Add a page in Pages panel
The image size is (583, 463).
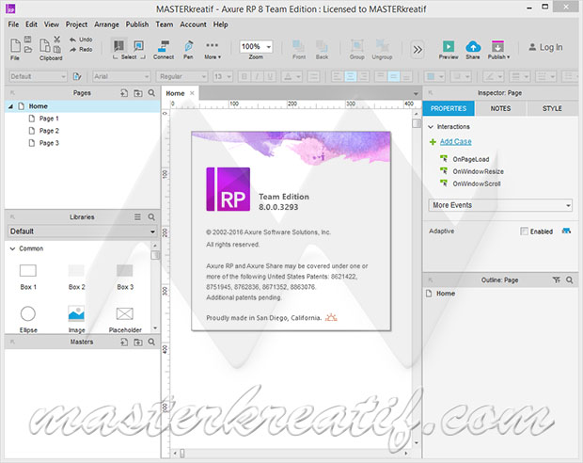click(124, 93)
